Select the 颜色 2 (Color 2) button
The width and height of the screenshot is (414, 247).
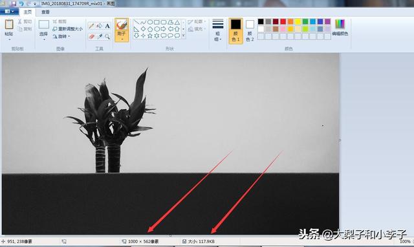(x=250, y=30)
